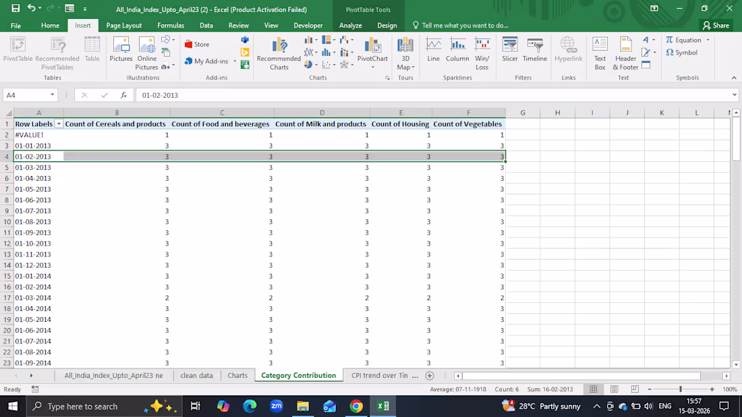742x417 pixels.
Task: Click the Share button
Action: coord(716,26)
